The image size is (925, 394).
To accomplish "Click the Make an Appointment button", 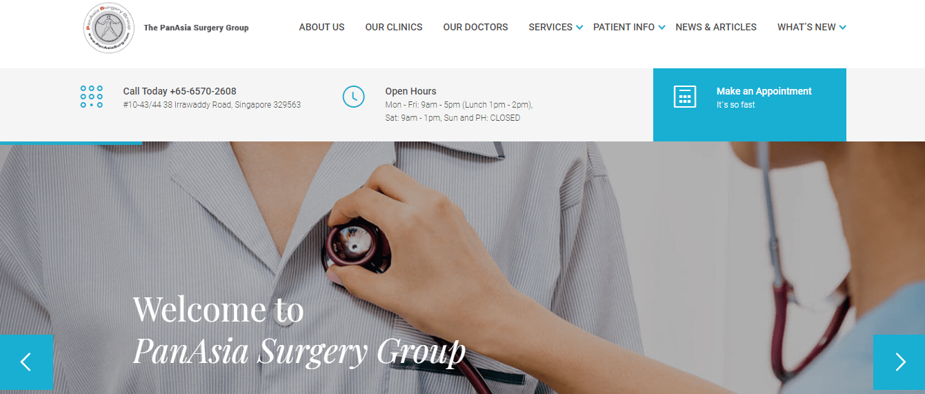I will point(749,105).
